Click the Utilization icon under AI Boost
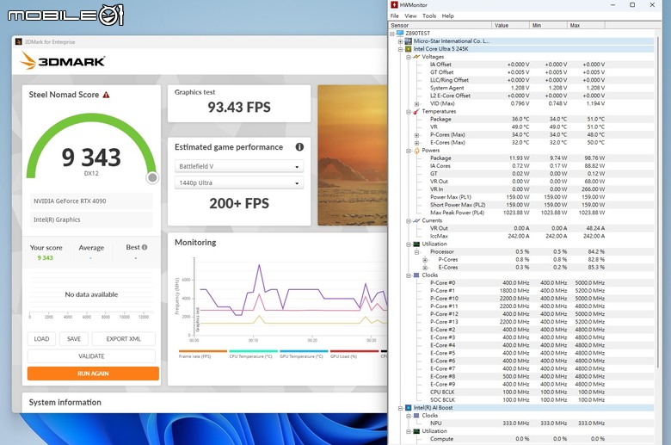The width and height of the screenshot is (671, 445). [416, 431]
